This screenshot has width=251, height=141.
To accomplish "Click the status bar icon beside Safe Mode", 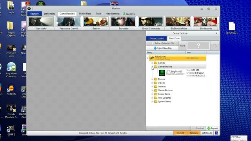I will click(216, 133).
